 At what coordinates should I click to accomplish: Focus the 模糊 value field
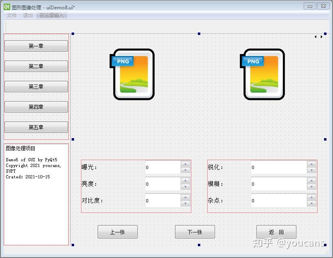pyautogui.click(x=279, y=184)
